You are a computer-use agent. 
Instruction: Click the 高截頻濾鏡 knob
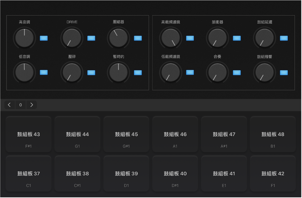click(171, 38)
